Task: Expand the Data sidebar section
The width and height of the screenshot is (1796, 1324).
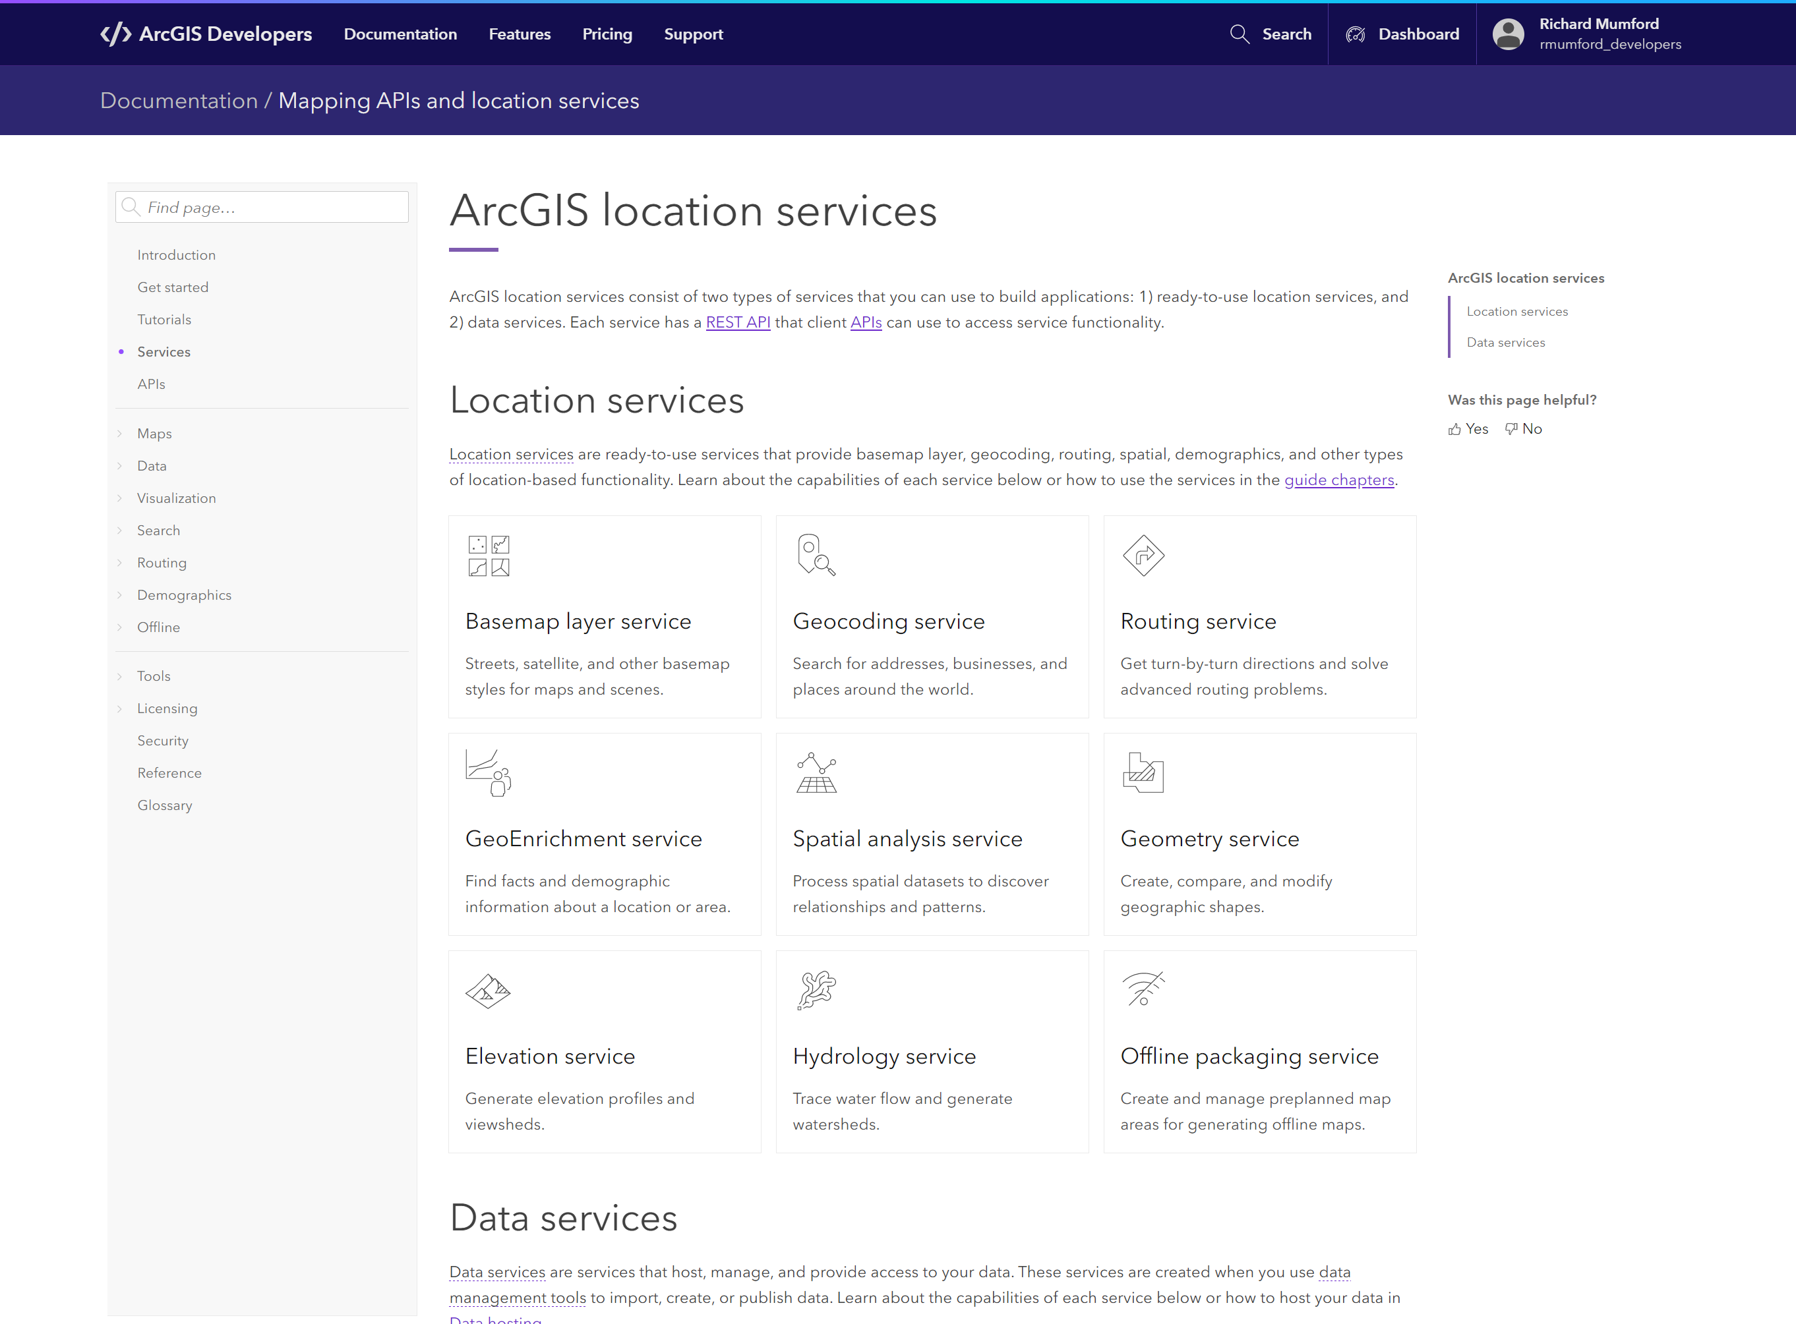Action: (119, 466)
